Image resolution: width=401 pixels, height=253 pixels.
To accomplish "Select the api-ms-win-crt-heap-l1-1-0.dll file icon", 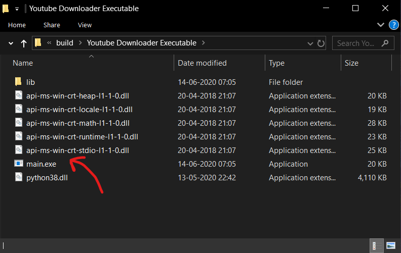I will click(x=19, y=95).
